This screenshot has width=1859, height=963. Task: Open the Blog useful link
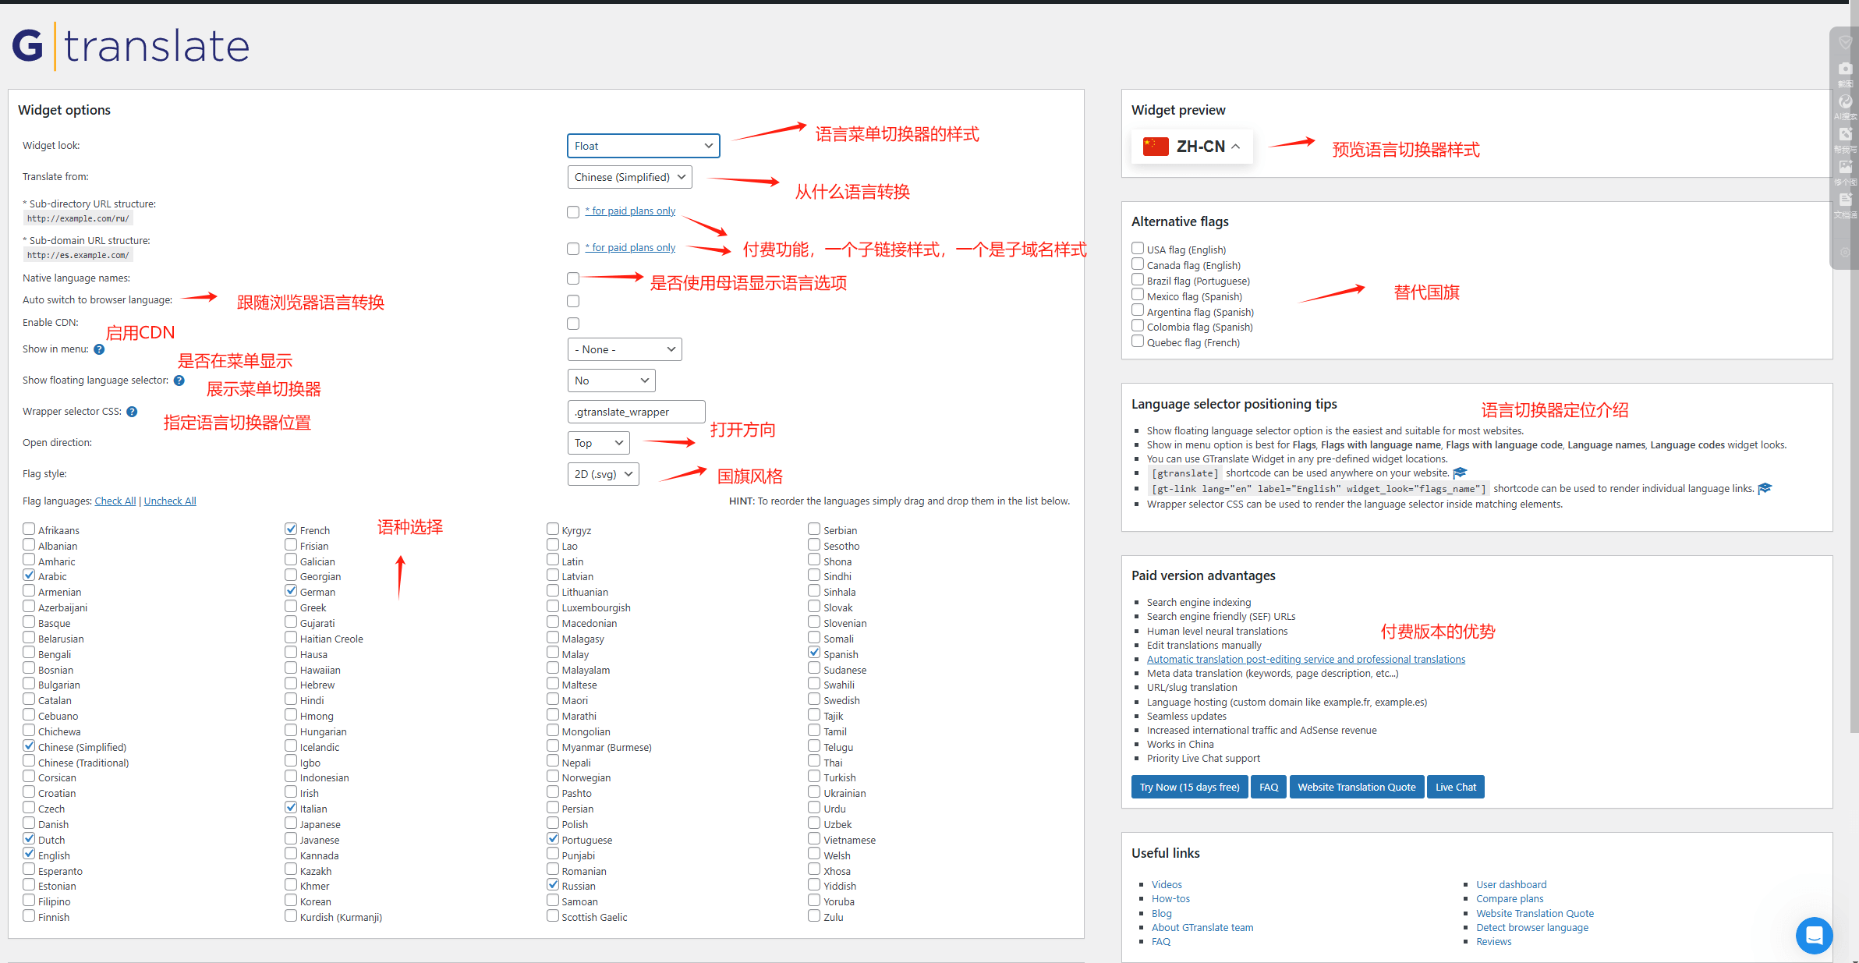coord(1161,914)
